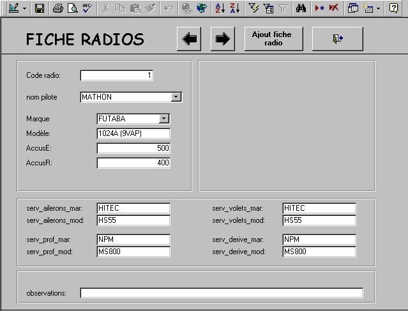Click the serv_volets_mar HITEC field
This screenshot has height=311, width=408.
coord(319,208)
